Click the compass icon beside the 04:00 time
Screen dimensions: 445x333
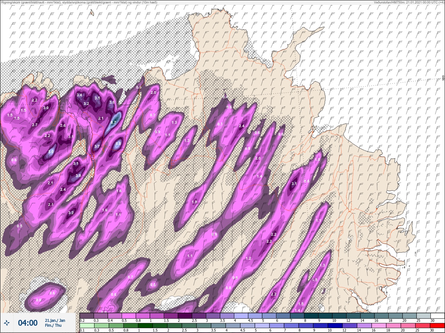point(7,323)
